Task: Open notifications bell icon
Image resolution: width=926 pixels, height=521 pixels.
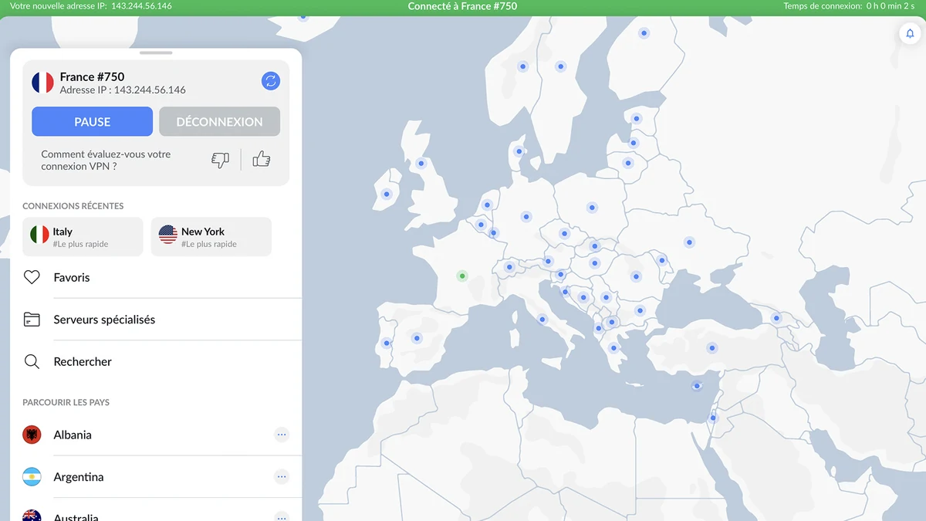Action: click(910, 34)
